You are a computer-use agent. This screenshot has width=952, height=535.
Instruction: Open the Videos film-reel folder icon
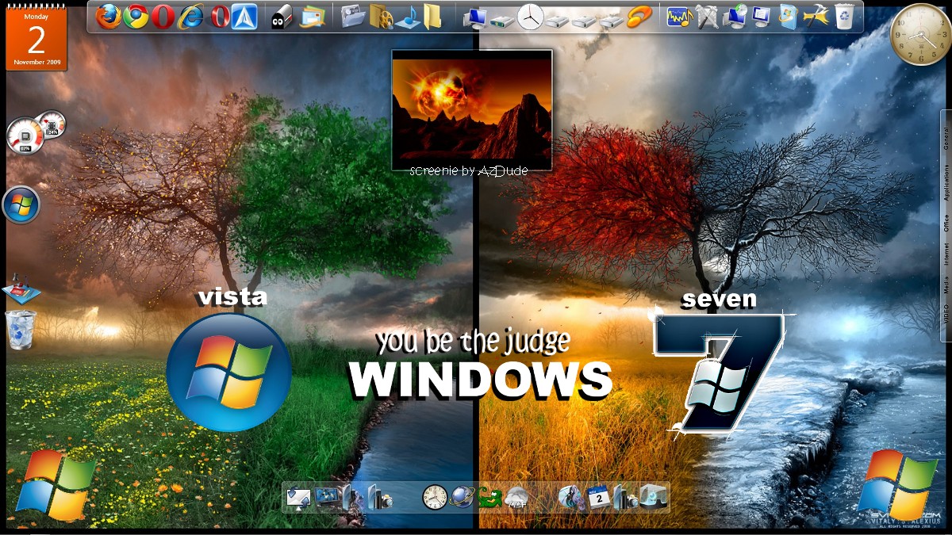(381, 16)
